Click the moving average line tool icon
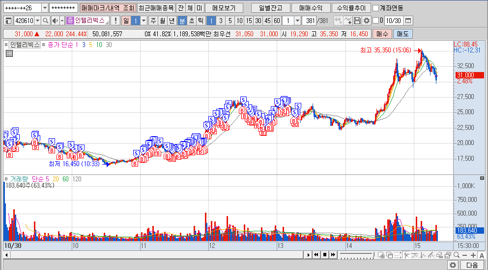 pos(415,255)
